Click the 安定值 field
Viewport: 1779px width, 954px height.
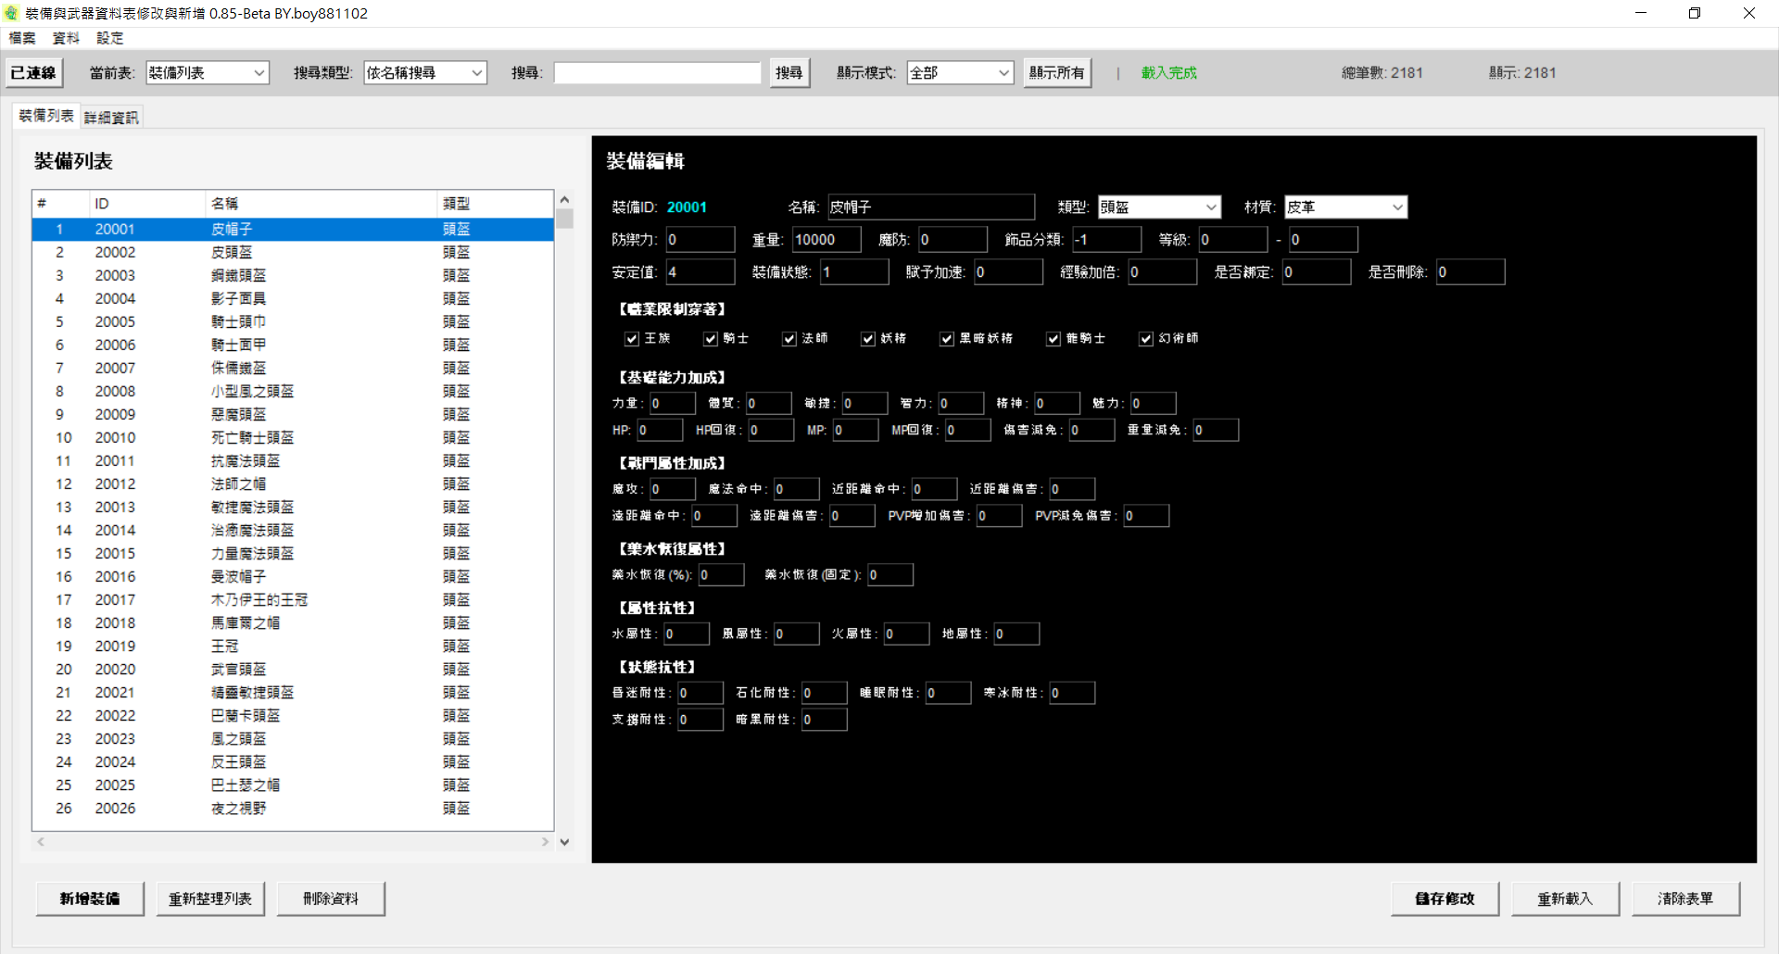(x=700, y=271)
